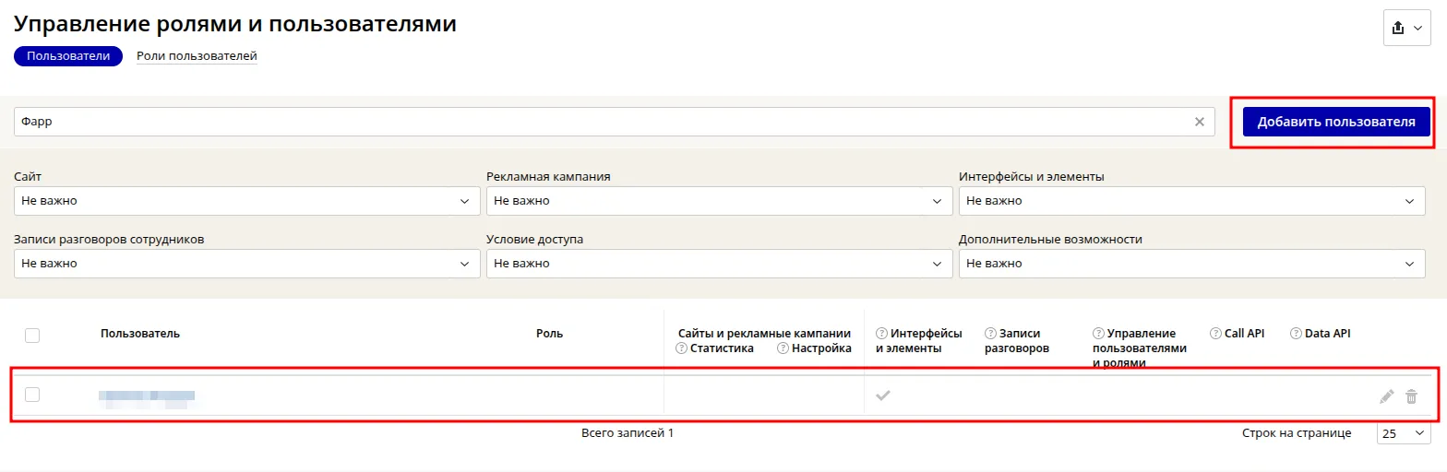Viewport: 1447px width, 472px height.
Task: Clear the search field with X icon
Action: 1200,122
